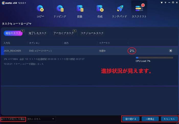The image size is (179, 124).
Task: Click the shirt skin icon in title bar
Action: click(x=162, y=3)
